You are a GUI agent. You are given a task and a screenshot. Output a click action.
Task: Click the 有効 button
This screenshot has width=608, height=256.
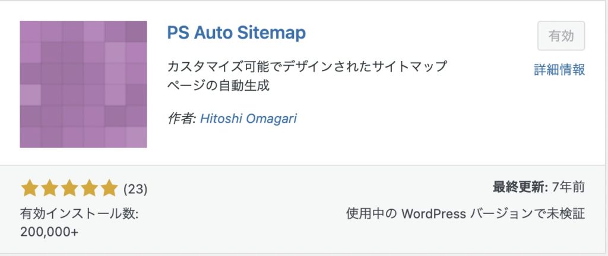tap(561, 36)
